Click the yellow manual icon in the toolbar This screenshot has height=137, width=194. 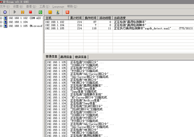(x=50, y=12)
